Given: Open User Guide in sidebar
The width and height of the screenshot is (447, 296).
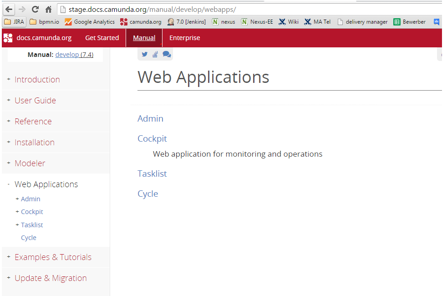Looking at the screenshot, I should 36,100.
